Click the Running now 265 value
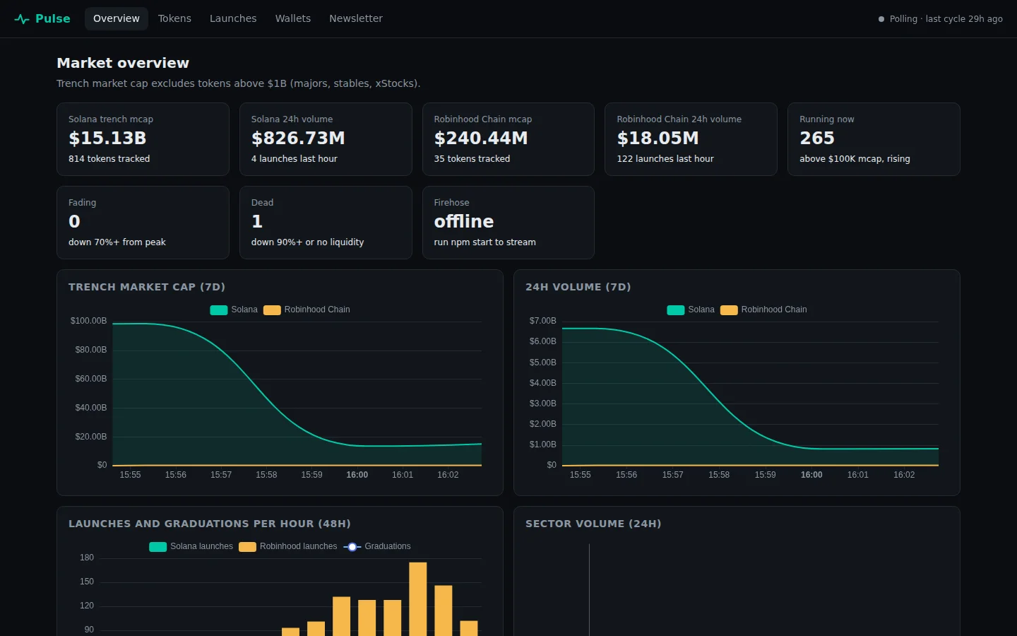The height and width of the screenshot is (636, 1017). [817, 139]
